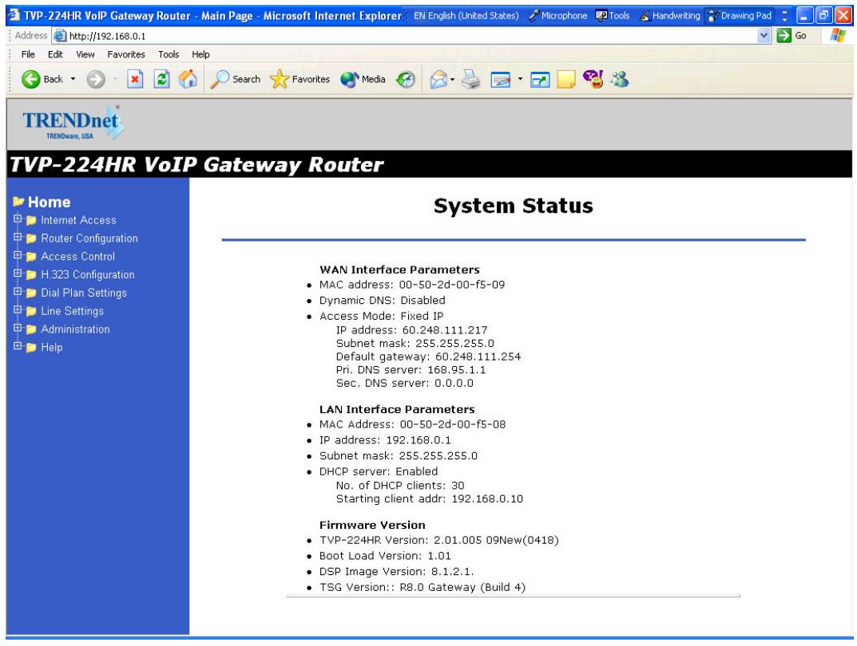Click the IE page icon in title bar
The width and height of the screenshot is (857, 646).
(14, 15)
